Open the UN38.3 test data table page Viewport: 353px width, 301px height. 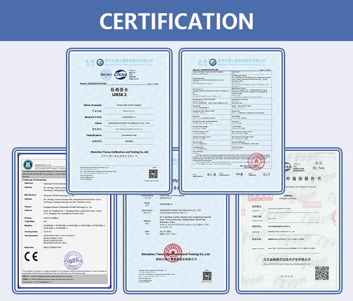coord(232,121)
